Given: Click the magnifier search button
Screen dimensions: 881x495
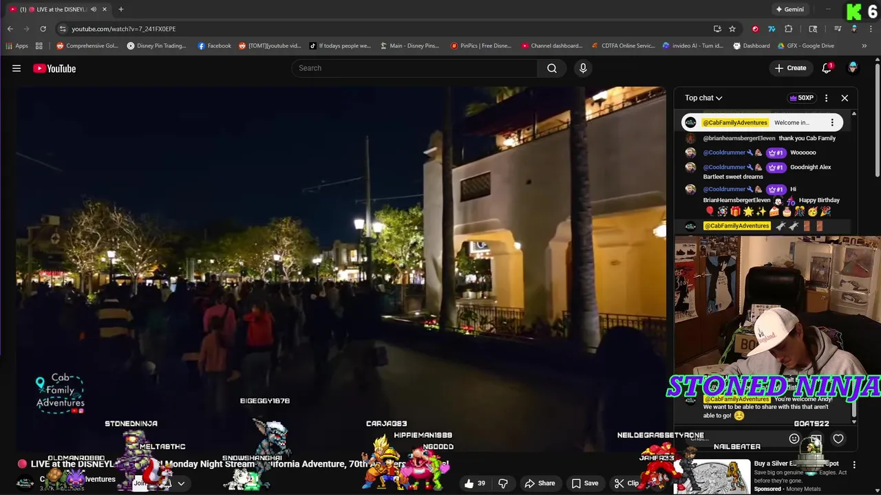Looking at the screenshot, I should pos(552,68).
